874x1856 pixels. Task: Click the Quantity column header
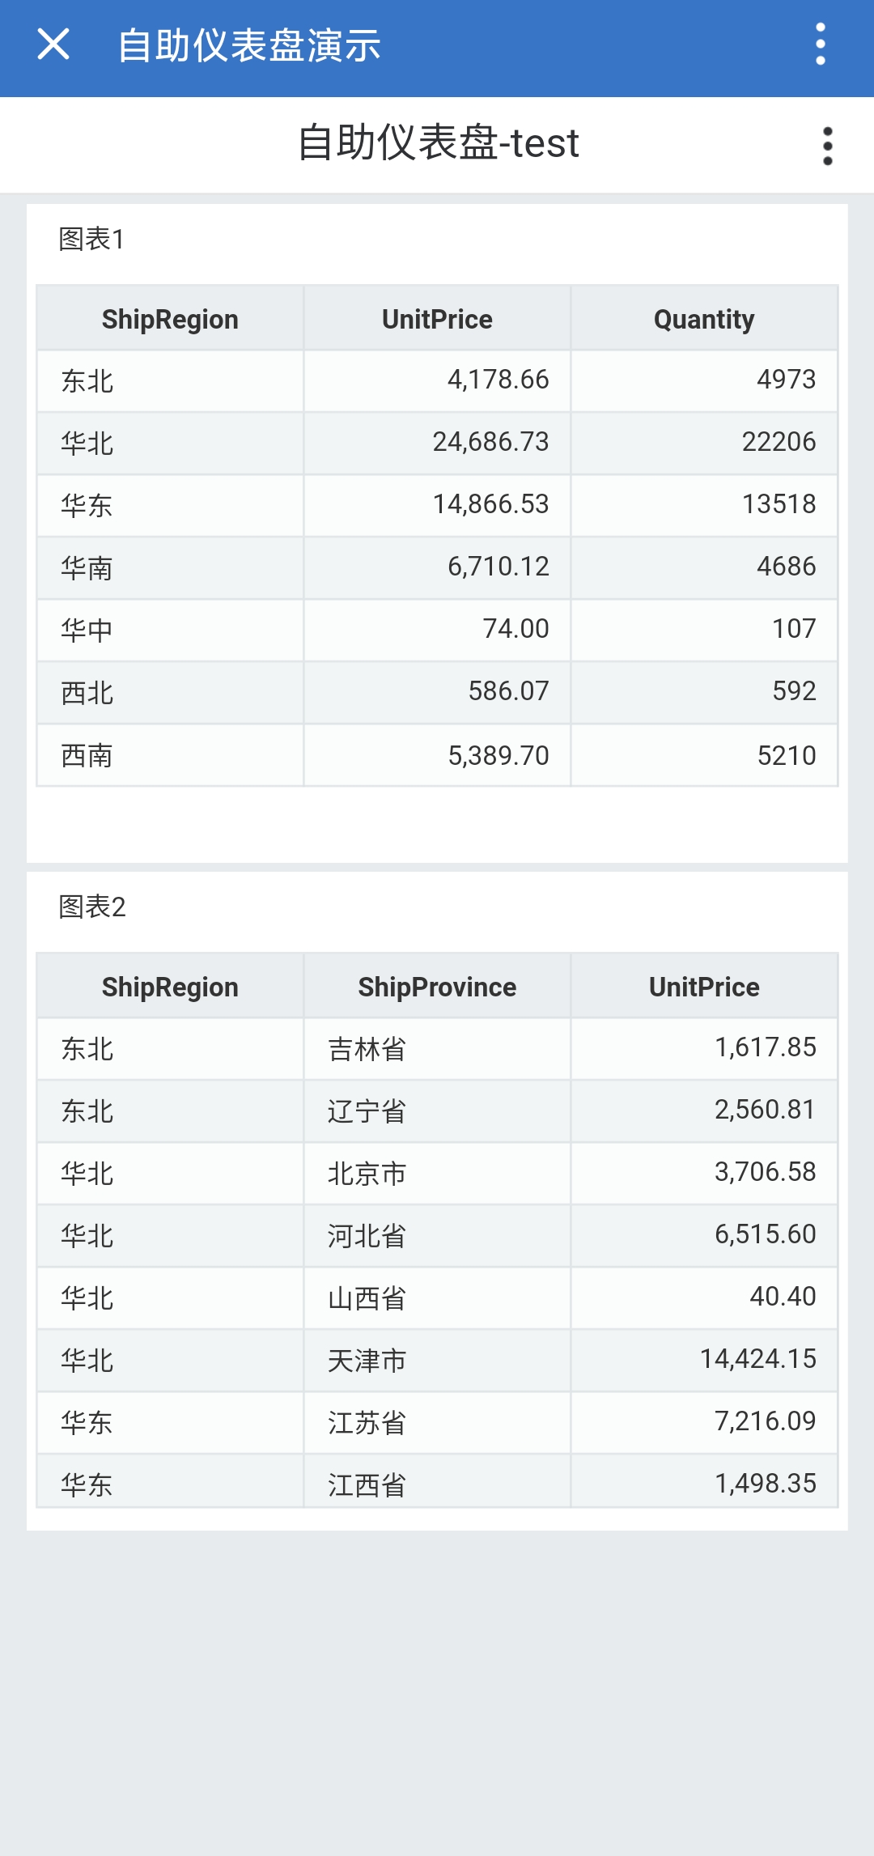pos(704,319)
